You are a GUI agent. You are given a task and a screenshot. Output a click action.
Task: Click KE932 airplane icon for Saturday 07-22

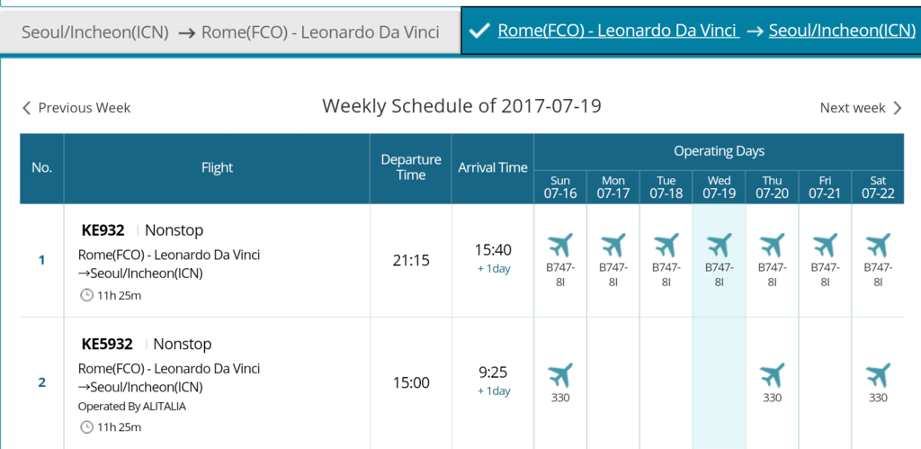pyautogui.click(x=878, y=245)
